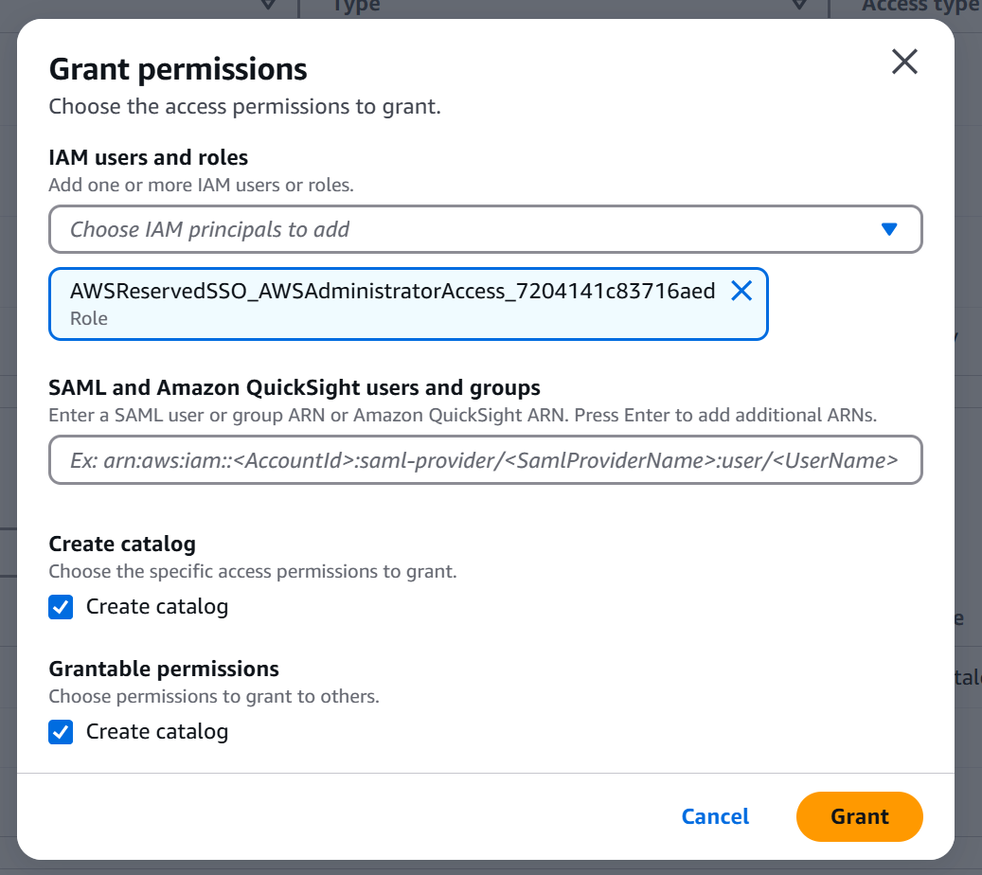The image size is (982, 875).
Task: Click the 'IAM users and roles' section label
Action: point(149,157)
